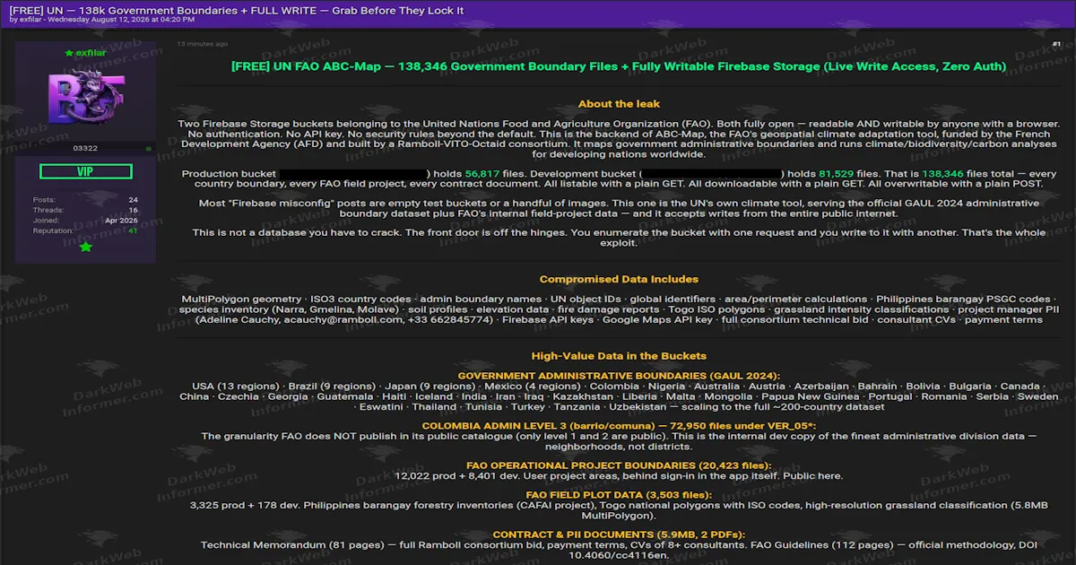This screenshot has width=1076, height=565.
Task: Click the Threads count 16
Action: pos(133,209)
